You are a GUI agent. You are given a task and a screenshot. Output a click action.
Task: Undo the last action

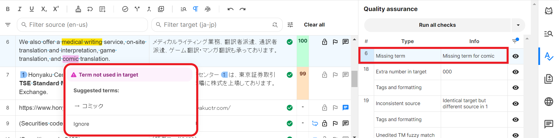tap(231, 9)
